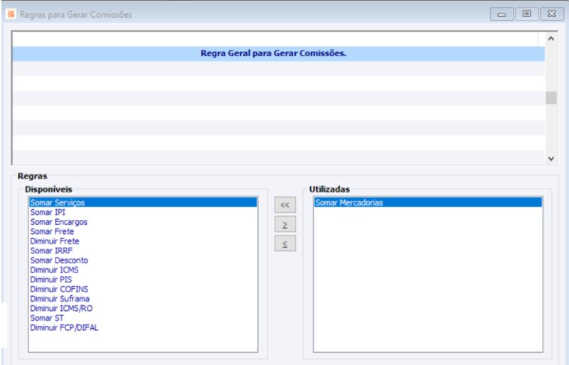
Task: Select 'Somar Serviços' in Disponíveis list
Action: pyautogui.click(x=143, y=203)
